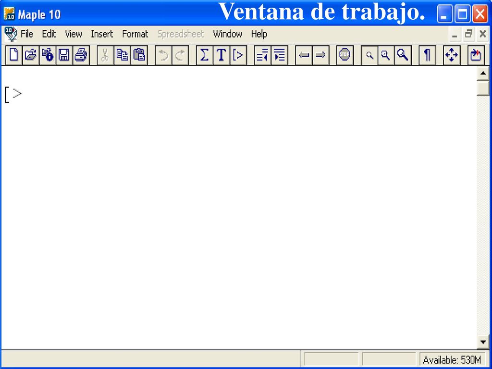Click the open URL toolbar icon
492x369 pixels.
pyautogui.click(x=48, y=55)
